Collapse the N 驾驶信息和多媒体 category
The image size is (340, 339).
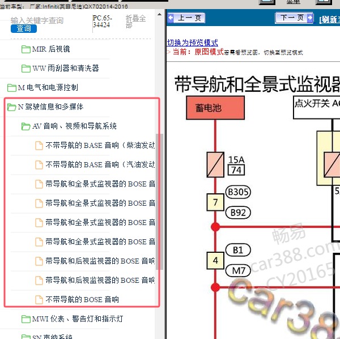(50, 107)
